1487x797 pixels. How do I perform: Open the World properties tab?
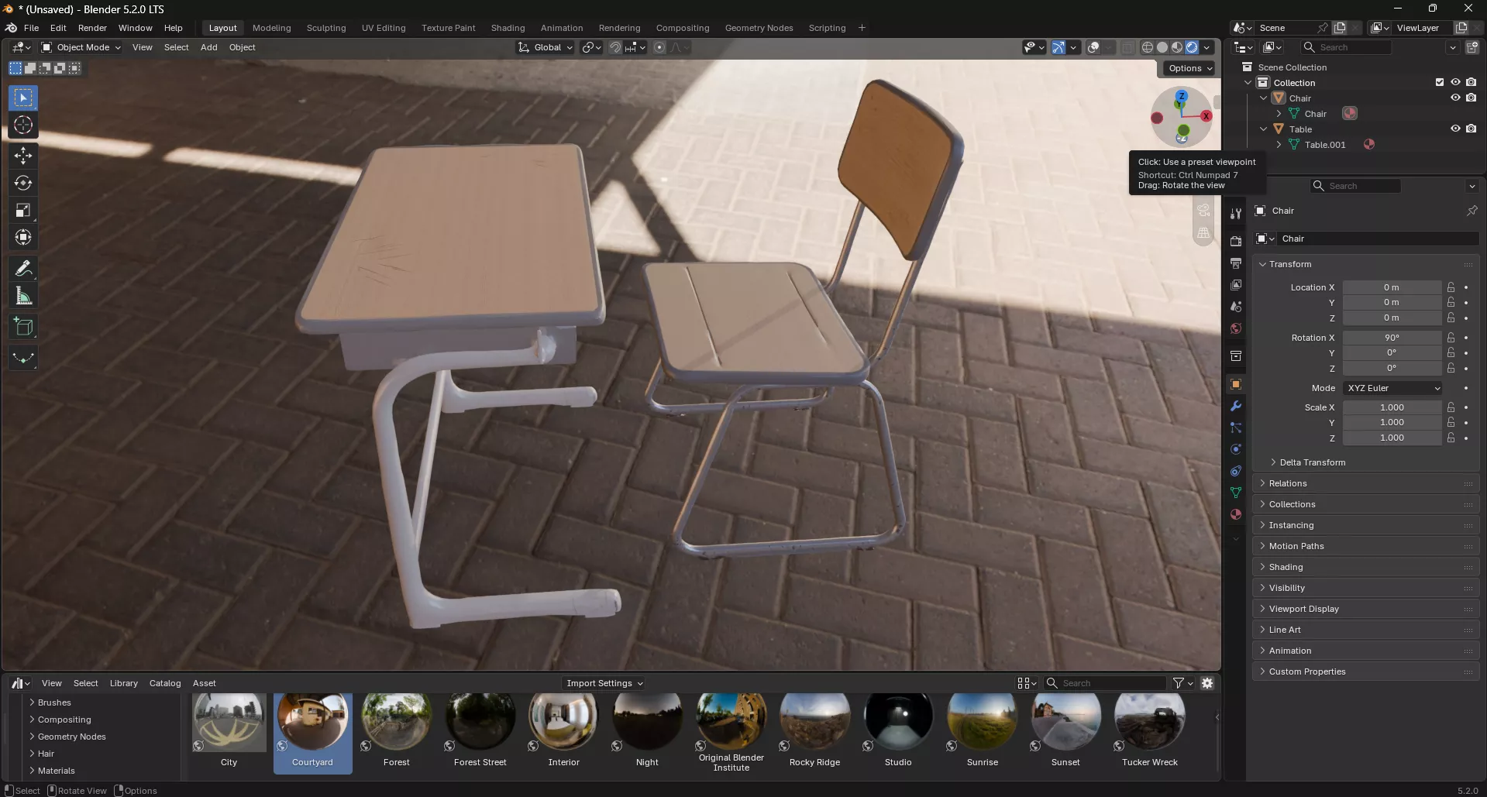coord(1236,328)
